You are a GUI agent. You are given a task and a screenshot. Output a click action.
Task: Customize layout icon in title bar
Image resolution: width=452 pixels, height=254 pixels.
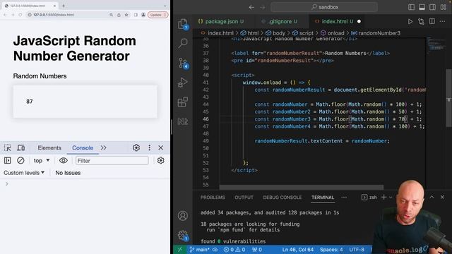pos(444,7)
